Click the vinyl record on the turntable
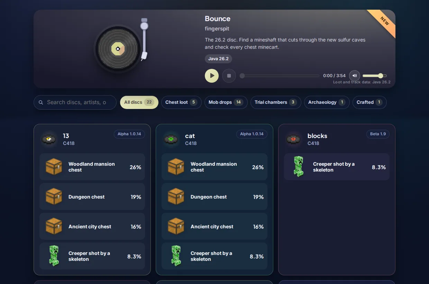 pyautogui.click(x=118, y=49)
